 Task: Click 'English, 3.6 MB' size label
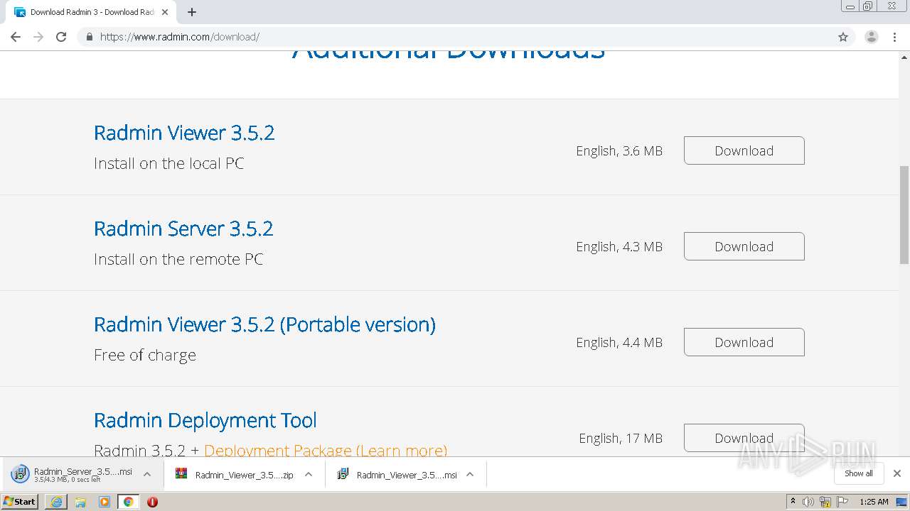619,150
